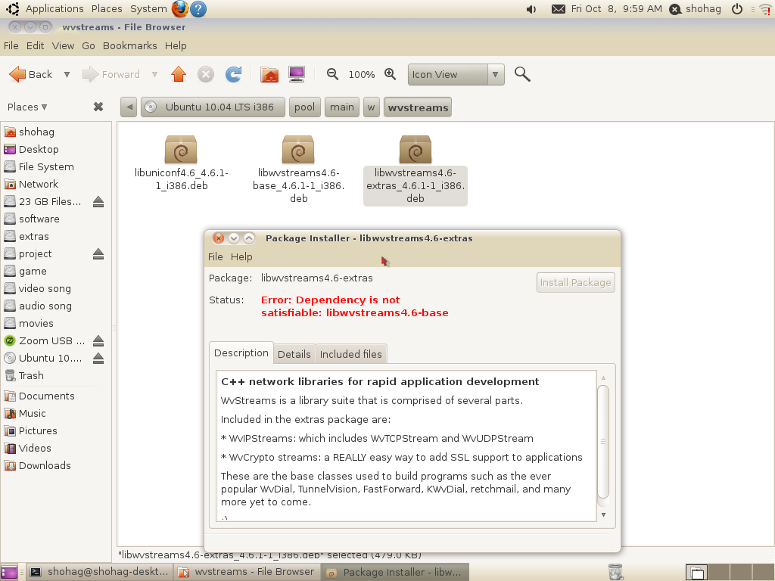Click the path bar left scroll arrow

pos(129,107)
